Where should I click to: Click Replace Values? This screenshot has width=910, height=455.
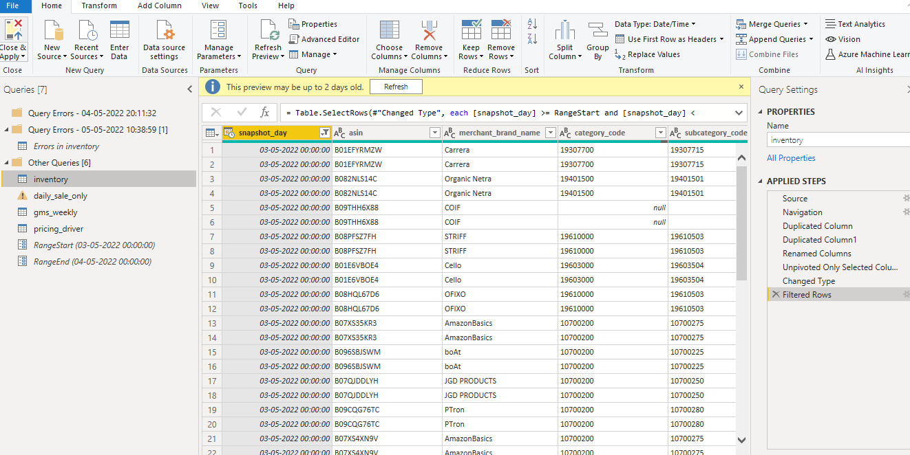point(647,54)
